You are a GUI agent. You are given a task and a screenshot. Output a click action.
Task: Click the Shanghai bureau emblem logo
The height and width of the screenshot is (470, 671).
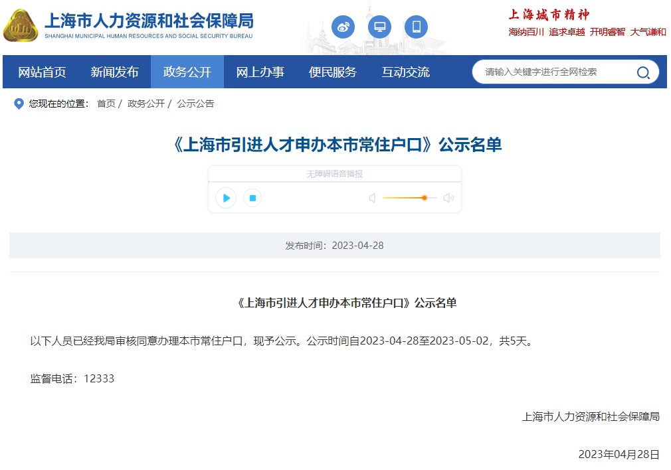[x=21, y=26]
